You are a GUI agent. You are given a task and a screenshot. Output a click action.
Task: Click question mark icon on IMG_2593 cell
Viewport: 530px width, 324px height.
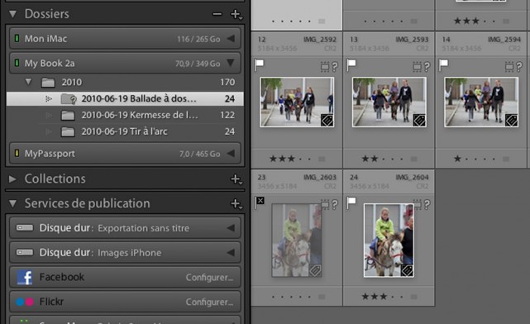[427, 67]
